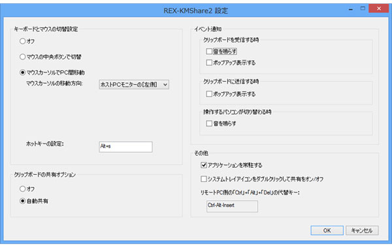Open the ホストPCモニターの[左側] dropdown

pos(134,85)
